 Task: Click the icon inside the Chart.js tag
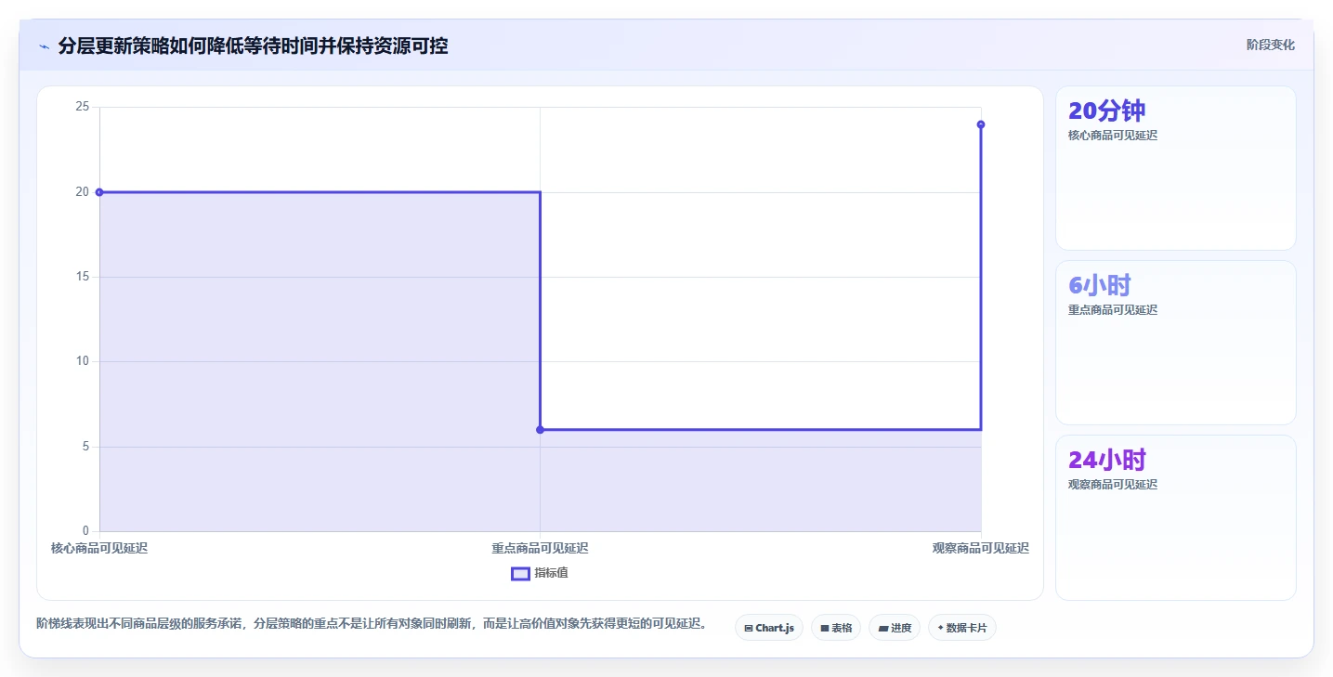[748, 629]
